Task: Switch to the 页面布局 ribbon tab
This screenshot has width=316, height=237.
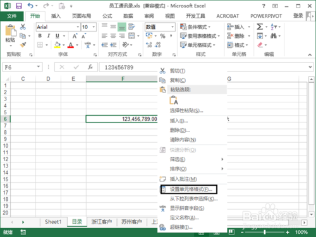Action: pos(82,16)
